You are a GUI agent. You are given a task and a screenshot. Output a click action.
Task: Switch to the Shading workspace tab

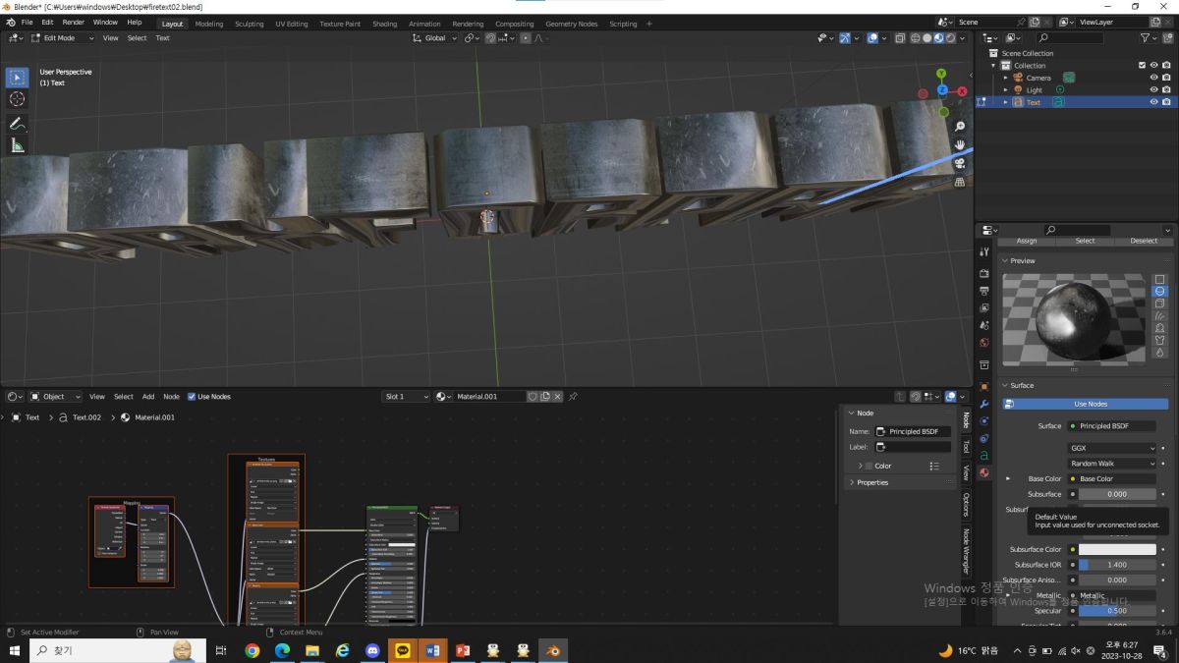point(384,24)
